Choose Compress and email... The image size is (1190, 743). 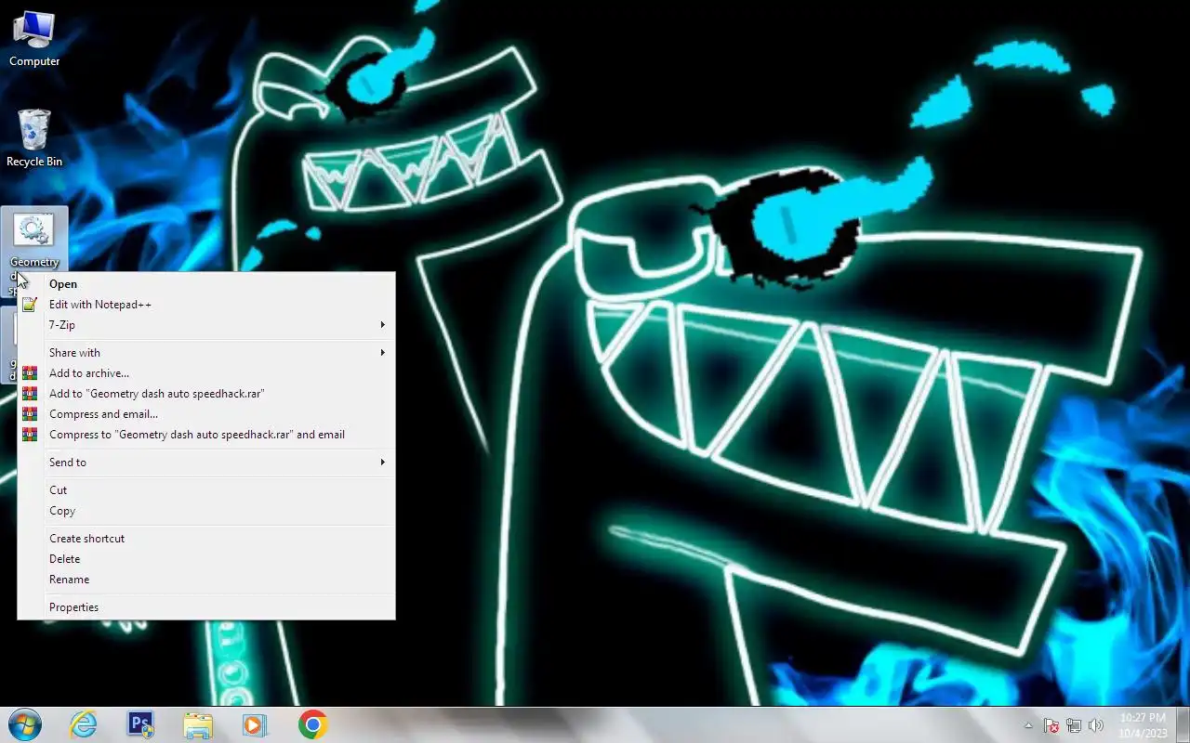pos(206,414)
